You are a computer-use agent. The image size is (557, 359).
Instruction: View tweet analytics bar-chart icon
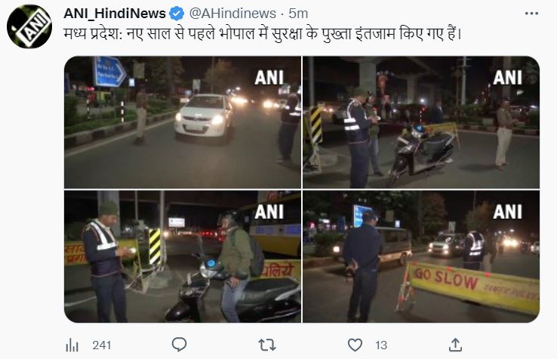[x=72, y=345]
